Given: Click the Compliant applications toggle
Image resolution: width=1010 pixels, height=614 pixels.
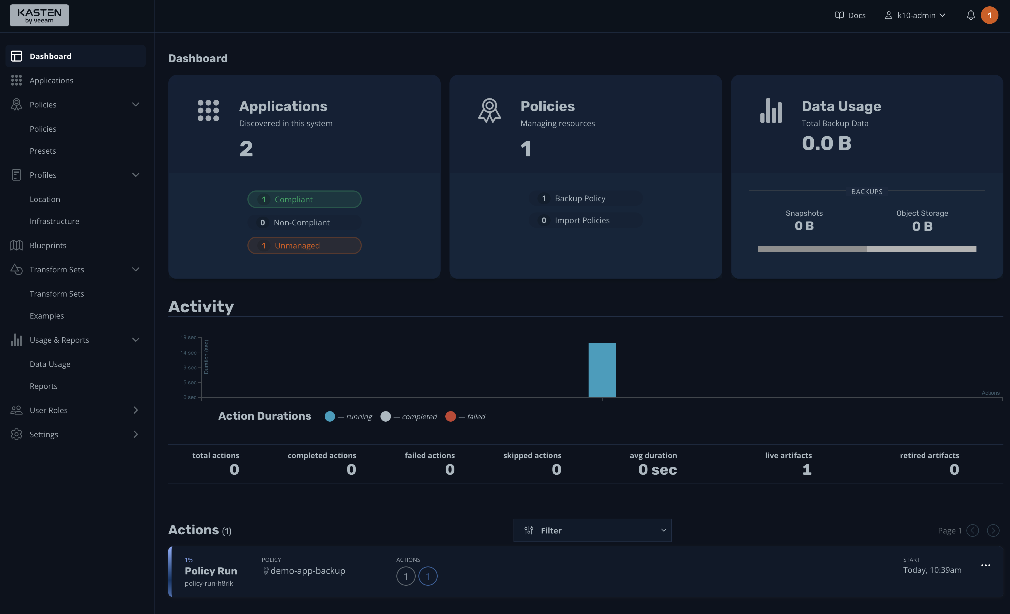Looking at the screenshot, I should (304, 198).
